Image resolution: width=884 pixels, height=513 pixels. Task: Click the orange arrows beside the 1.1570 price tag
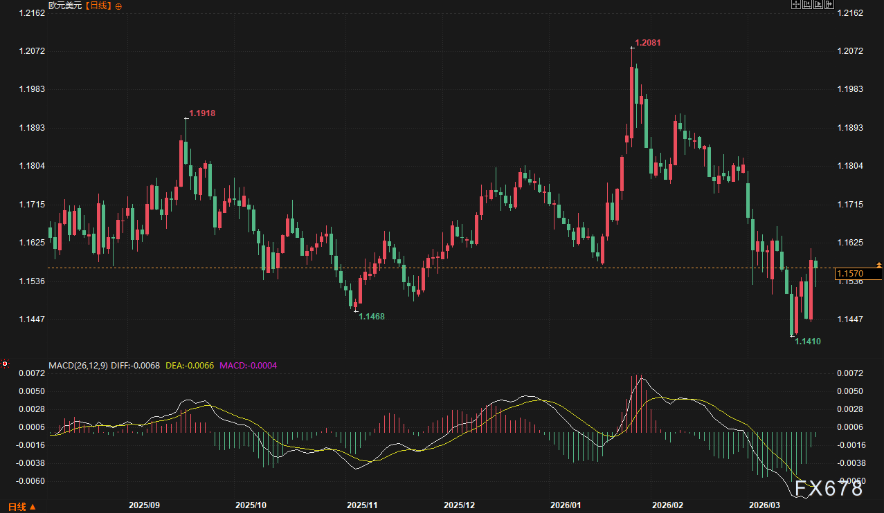pyautogui.click(x=879, y=265)
